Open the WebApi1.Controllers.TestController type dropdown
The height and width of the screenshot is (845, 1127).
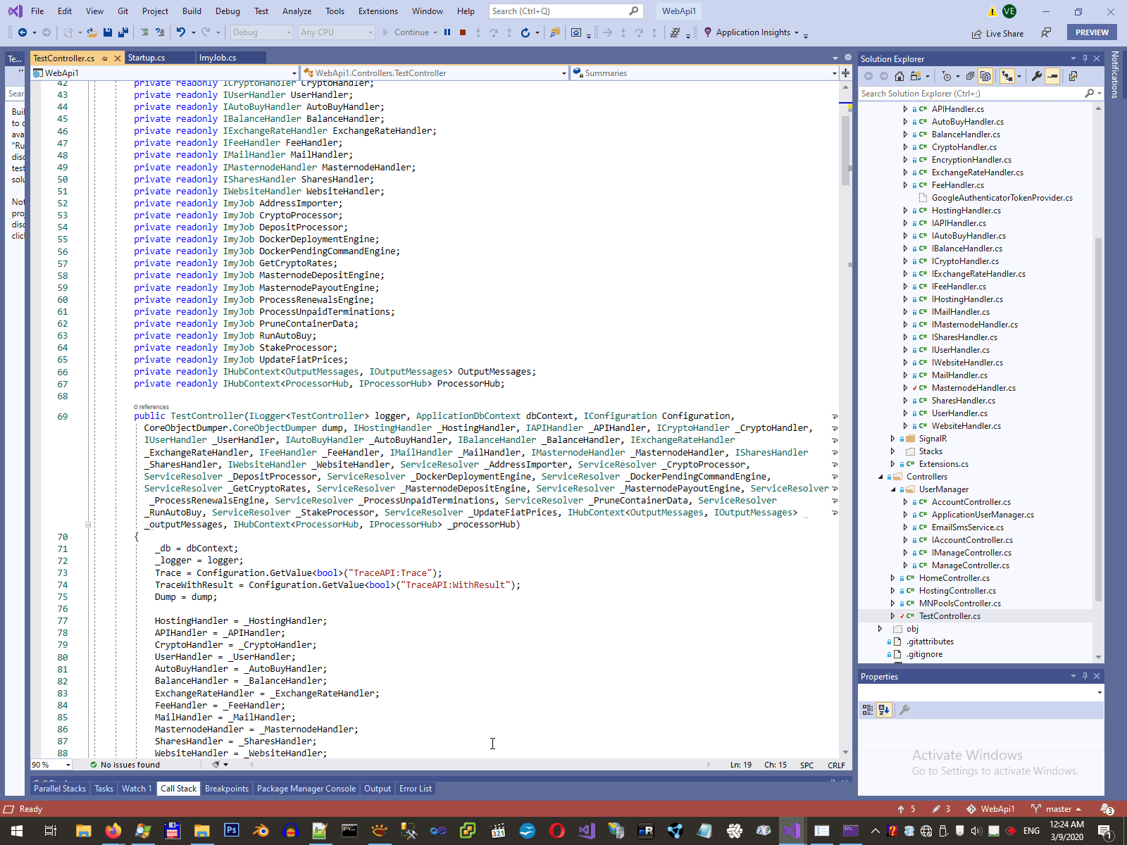click(435, 73)
